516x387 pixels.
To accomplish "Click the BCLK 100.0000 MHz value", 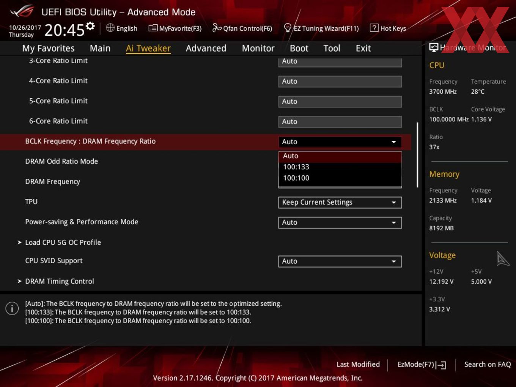I will pos(449,120).
